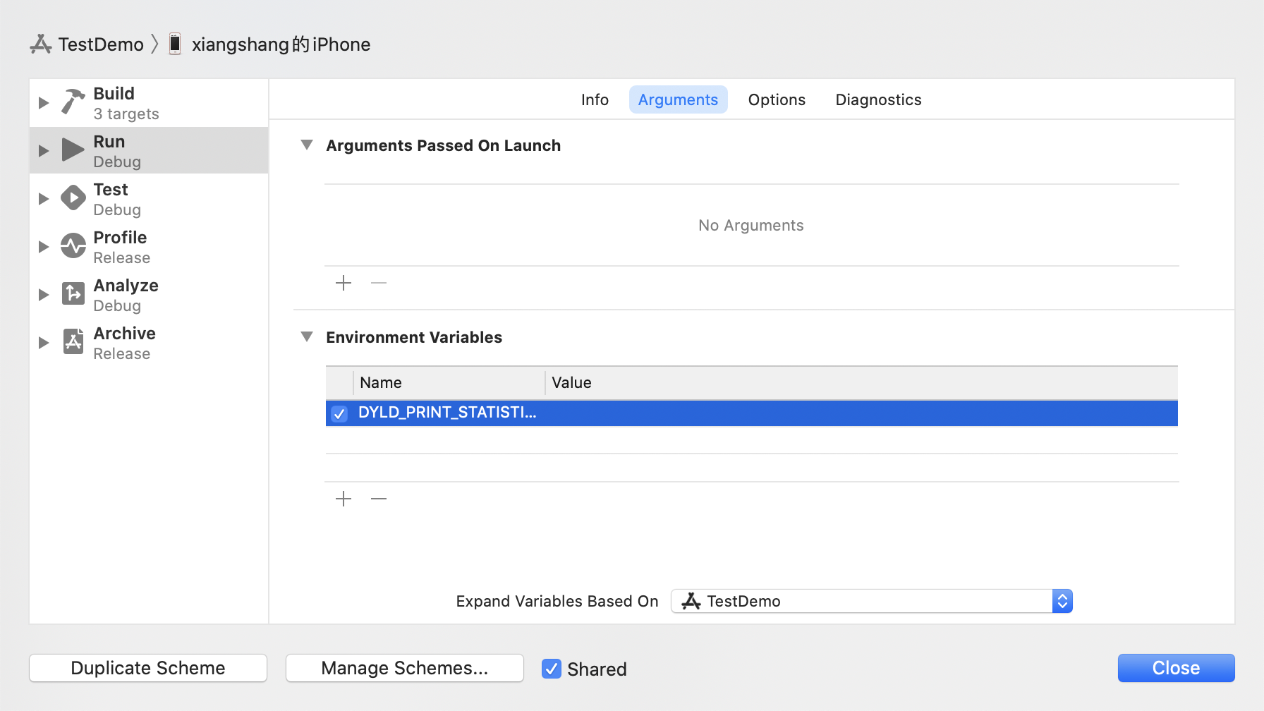Click TestDemo app icon in Expand Variables popup
The height and width of the screenshot is (711, 1264).
click(691, 601)
